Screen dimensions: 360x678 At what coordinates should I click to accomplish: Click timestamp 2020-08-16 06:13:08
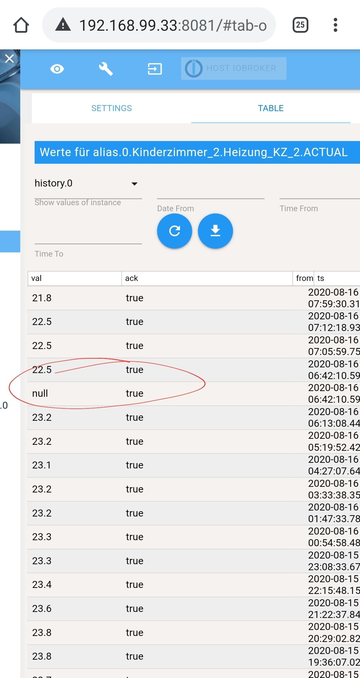click(334, 417)
